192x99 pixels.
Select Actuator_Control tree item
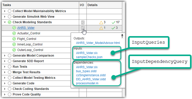click(x=29, y=33)
